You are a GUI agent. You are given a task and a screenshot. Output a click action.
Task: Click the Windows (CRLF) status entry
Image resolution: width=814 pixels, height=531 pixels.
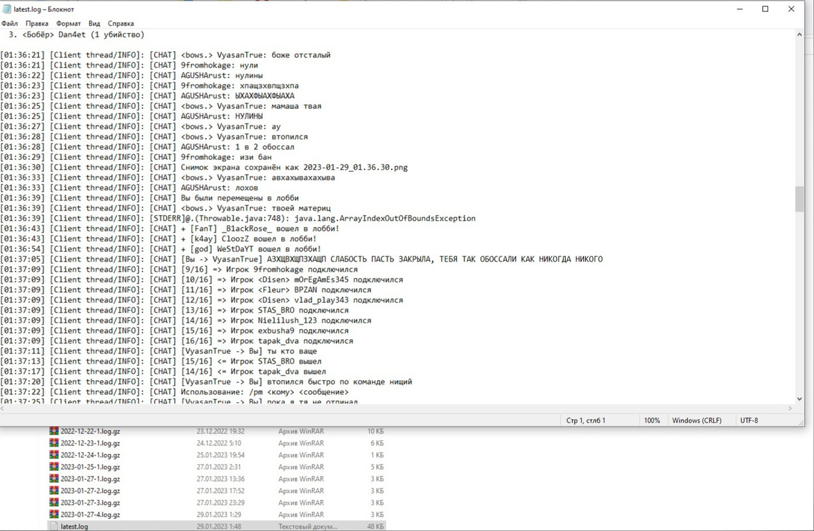(x=697, y=420)
